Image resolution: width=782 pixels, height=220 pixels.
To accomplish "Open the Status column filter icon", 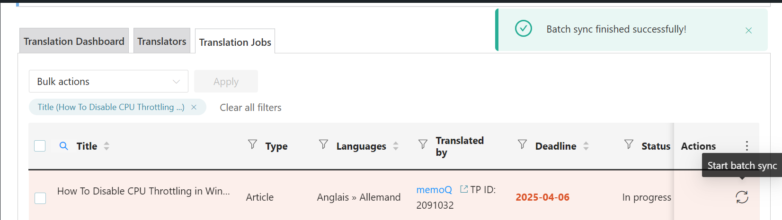I will [x=629, y=144].
